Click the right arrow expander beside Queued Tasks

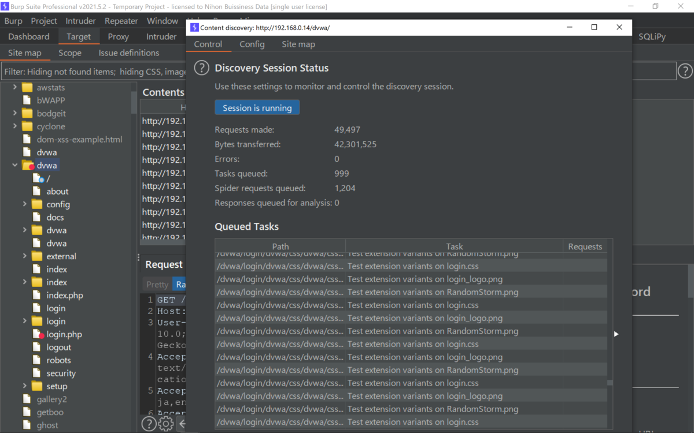(x=616, y=334)
